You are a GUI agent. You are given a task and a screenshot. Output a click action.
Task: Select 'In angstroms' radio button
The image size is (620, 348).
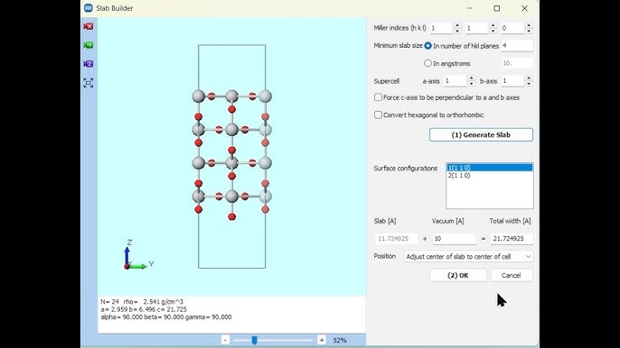(x=427, y=63)
